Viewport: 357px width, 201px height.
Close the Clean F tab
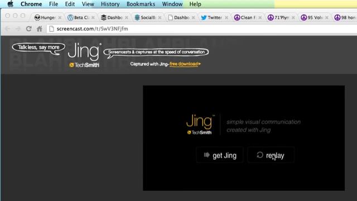click(x=260, y=17)
